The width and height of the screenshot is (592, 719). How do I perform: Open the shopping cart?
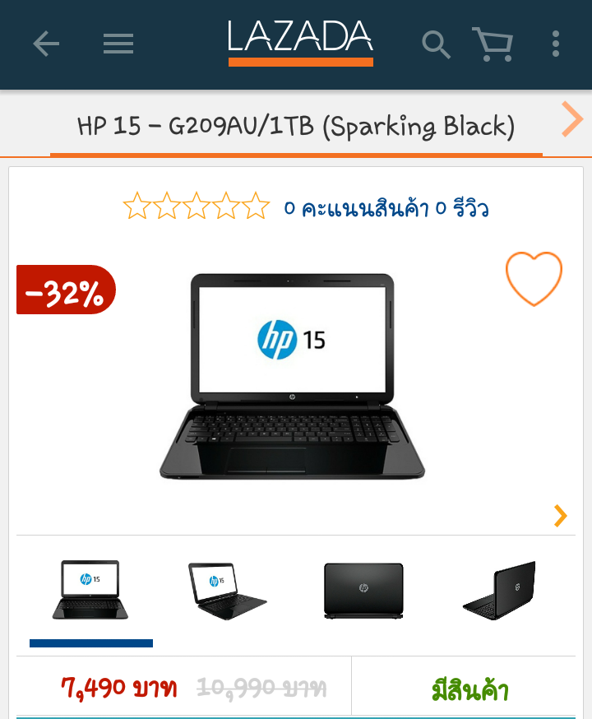pos(493,44)
